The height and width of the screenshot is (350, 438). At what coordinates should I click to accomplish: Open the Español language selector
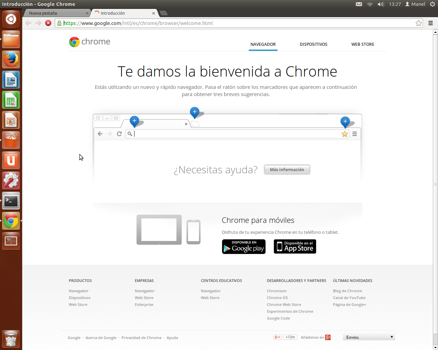point(369,337)
